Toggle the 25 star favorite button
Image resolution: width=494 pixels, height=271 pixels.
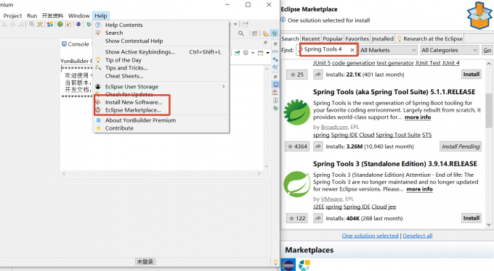tap(297, 75)
